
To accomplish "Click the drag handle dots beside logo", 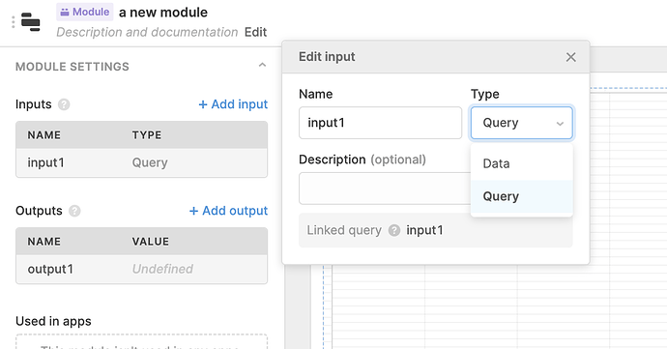I will (14, 21).
